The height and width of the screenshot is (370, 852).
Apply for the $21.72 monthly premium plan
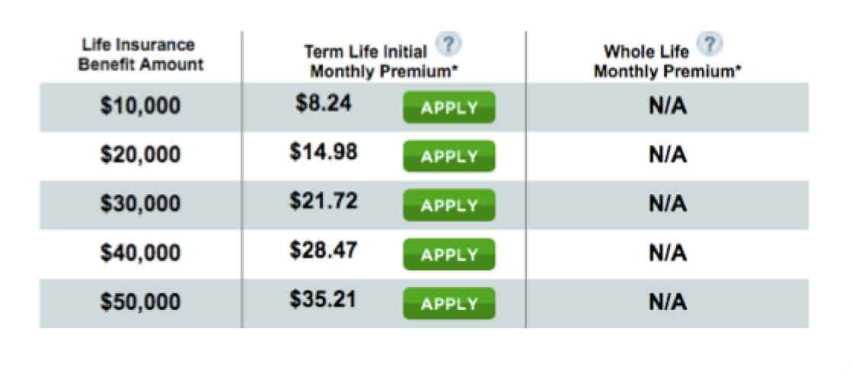[x=448, y=206]
